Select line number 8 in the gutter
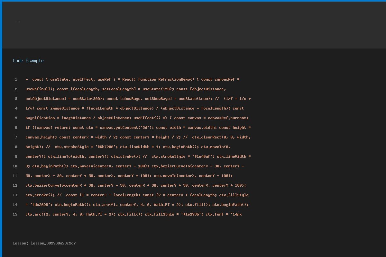386x257 pixels. [16, 147]
